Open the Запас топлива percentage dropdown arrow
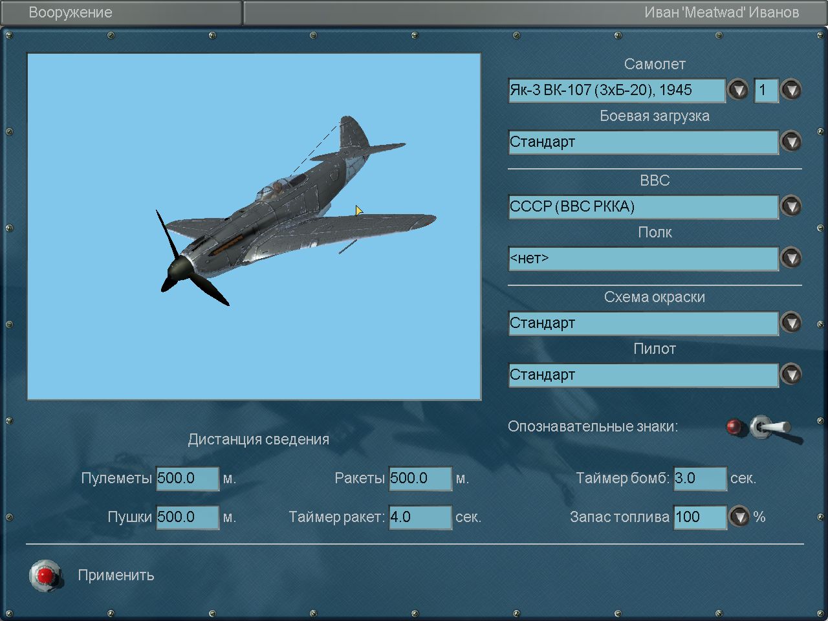Screen dimensions: 828x621 pos(739,517)
